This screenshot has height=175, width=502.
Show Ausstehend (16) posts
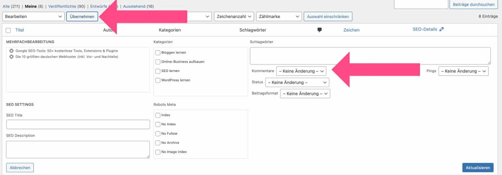tap(139, 6)
